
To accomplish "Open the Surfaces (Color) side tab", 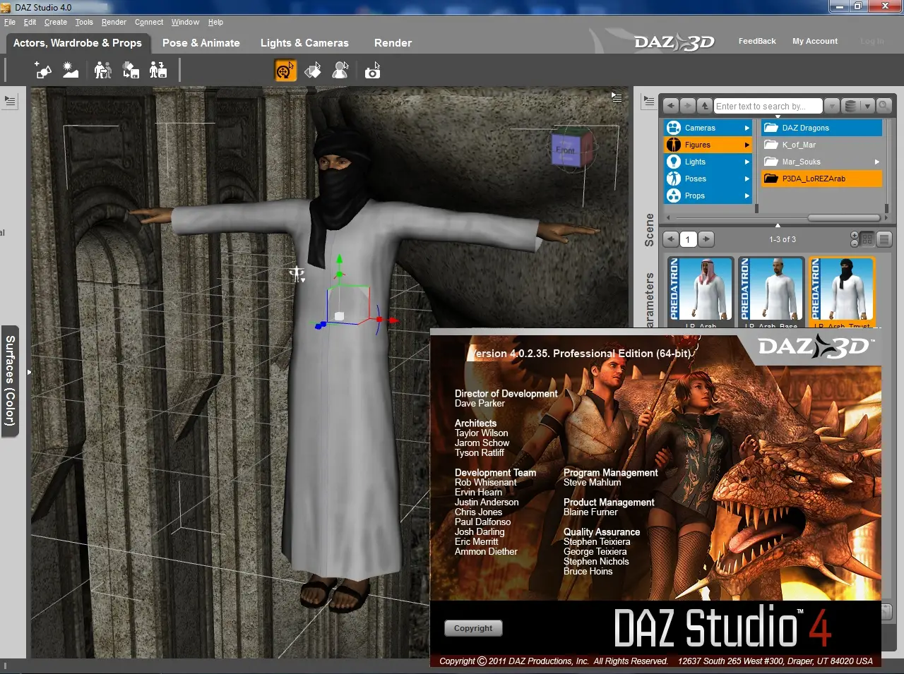I will (x=10, y=381).
